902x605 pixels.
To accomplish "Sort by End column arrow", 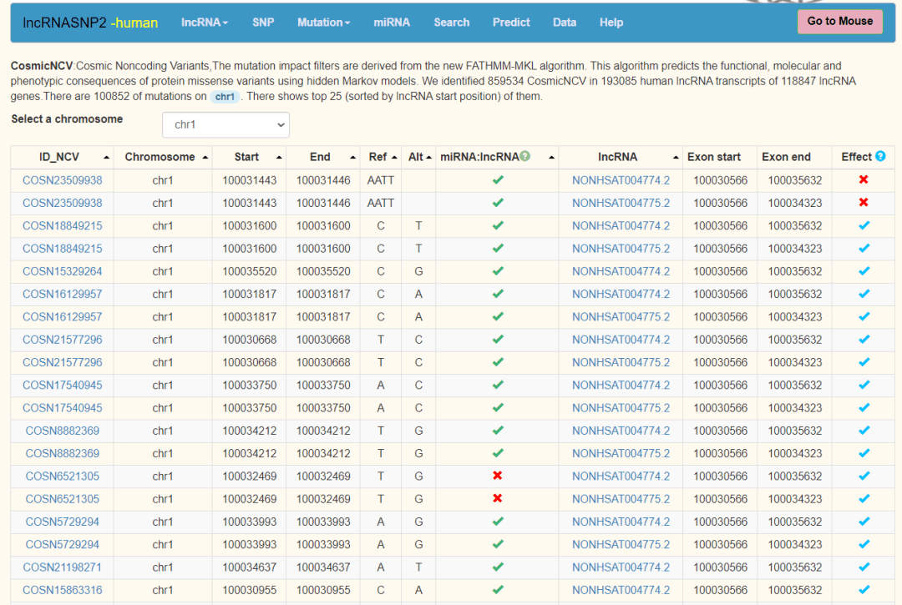I will click(x=351, y=158).
